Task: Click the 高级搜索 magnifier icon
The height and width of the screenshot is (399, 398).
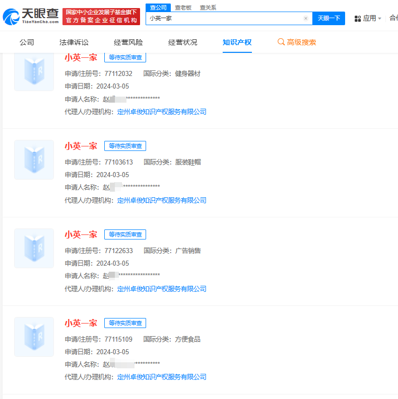Action: coord(281,42)
